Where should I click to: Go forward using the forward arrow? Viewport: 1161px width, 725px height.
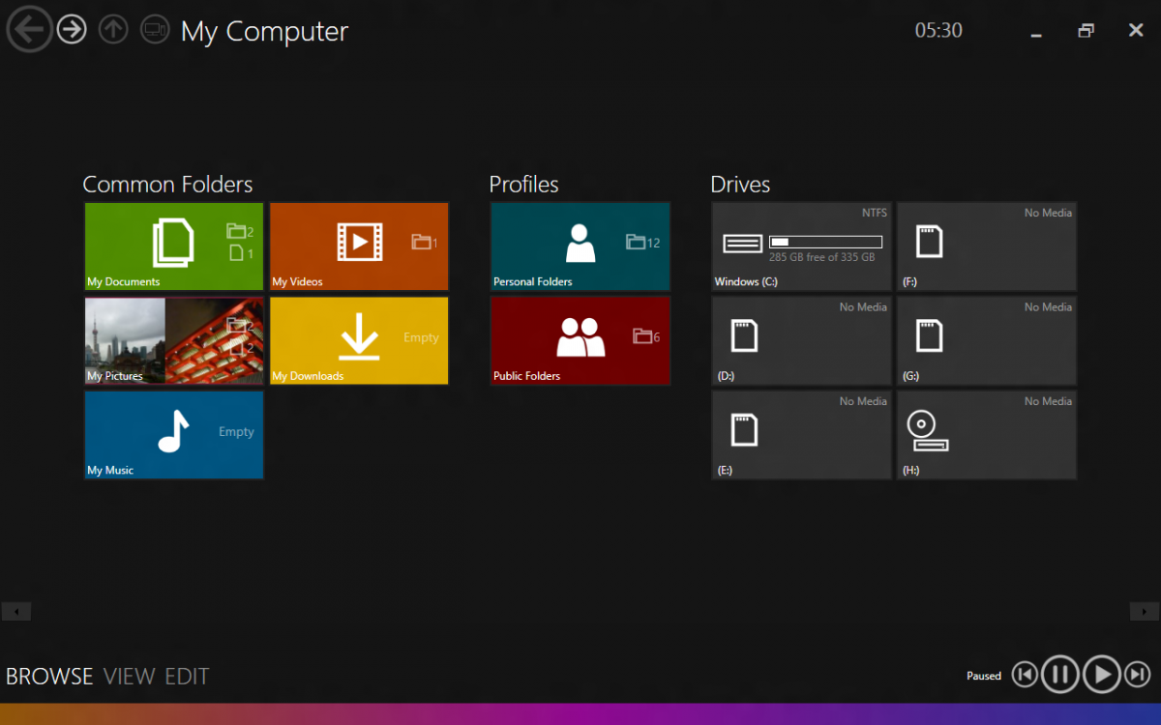click(72, 29)
